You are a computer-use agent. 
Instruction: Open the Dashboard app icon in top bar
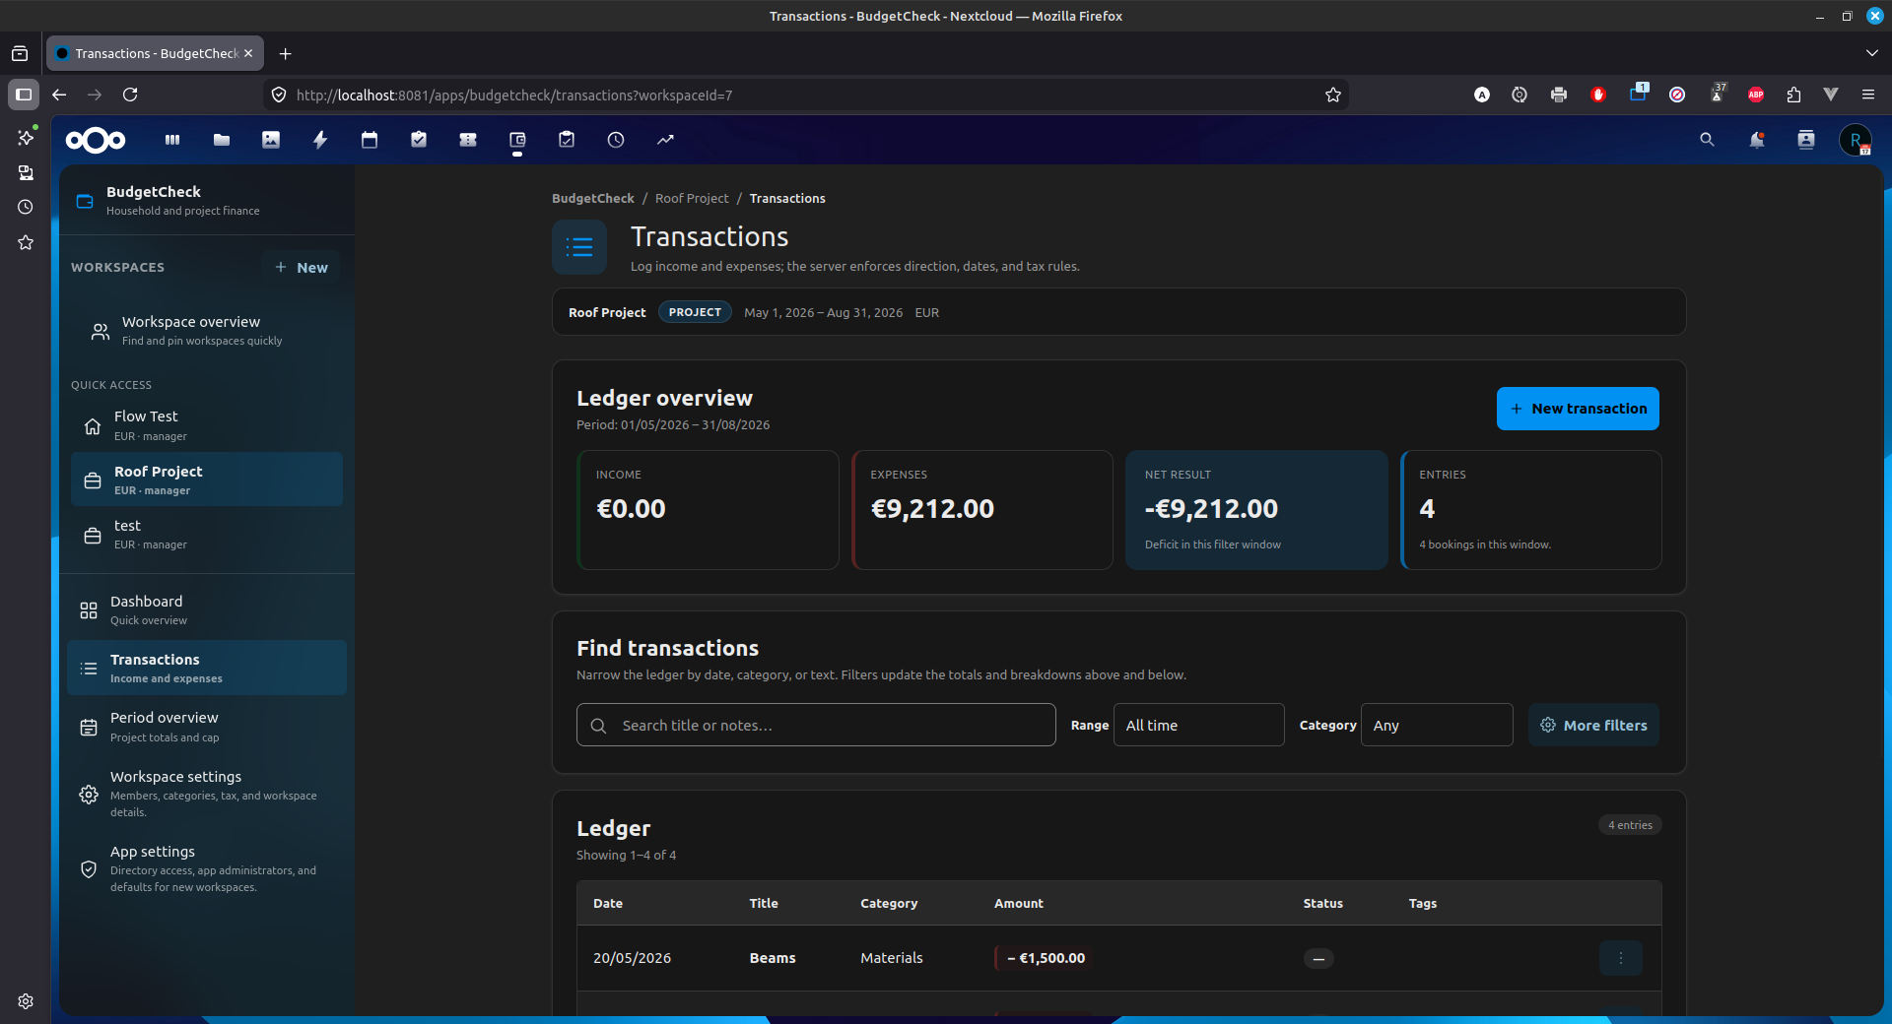pos(172,140)
